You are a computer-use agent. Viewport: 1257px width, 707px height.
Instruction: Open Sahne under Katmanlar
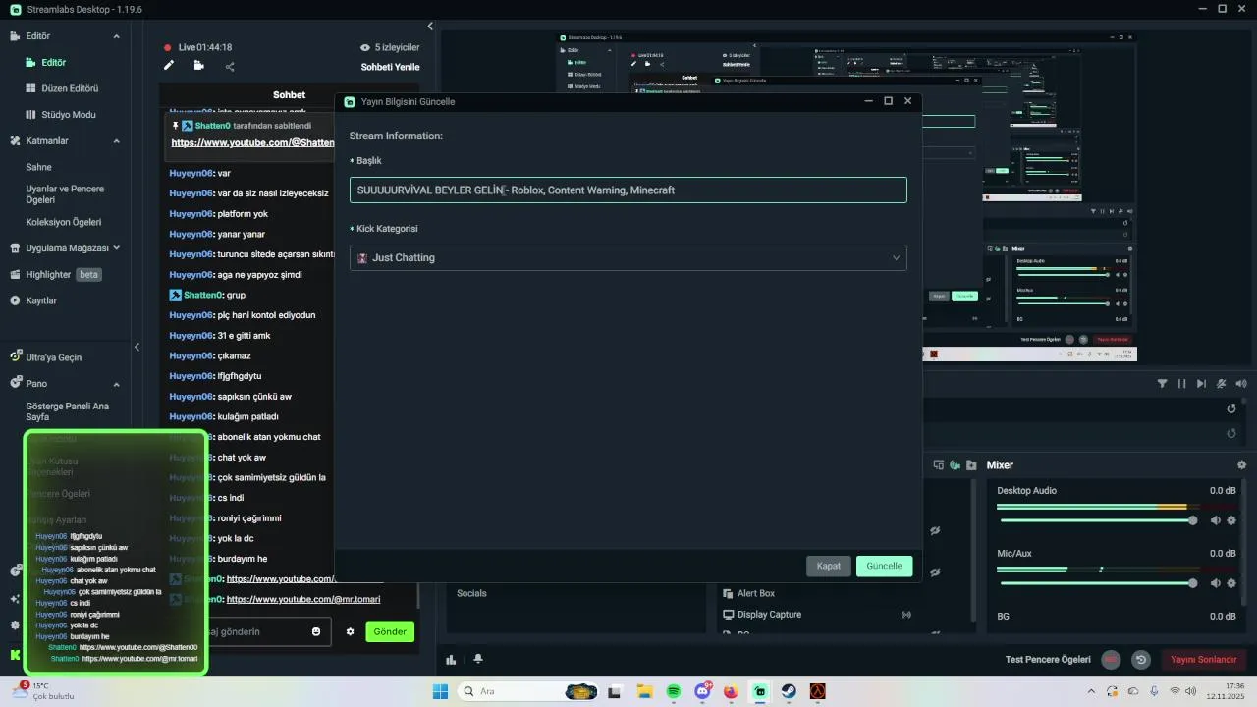pos(39,167)
